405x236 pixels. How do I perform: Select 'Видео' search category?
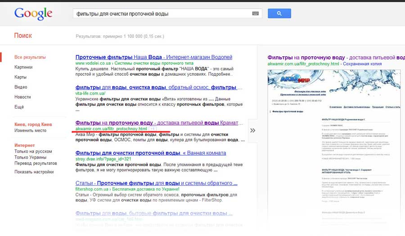pyautogui.click(x=21, y=87)
